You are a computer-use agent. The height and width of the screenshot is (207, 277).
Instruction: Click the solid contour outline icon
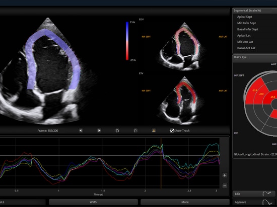pos(135,131)
